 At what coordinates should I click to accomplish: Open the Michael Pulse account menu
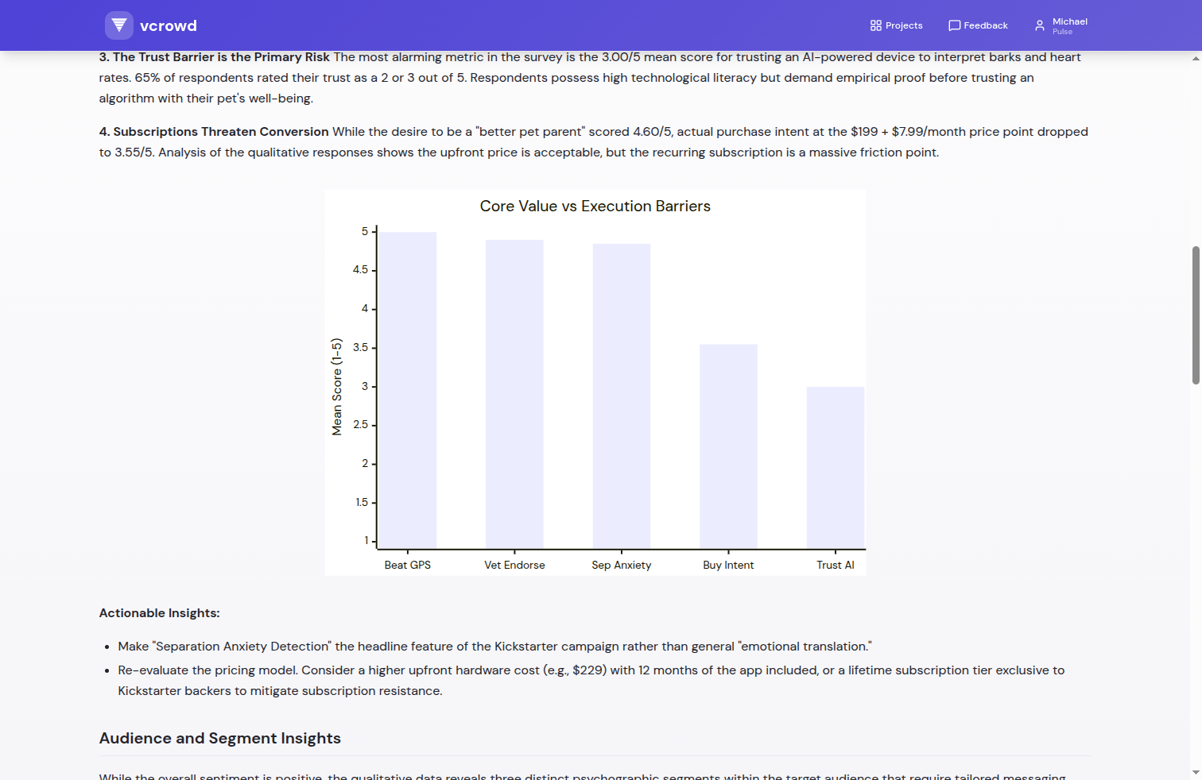[x=1060, y=25]
